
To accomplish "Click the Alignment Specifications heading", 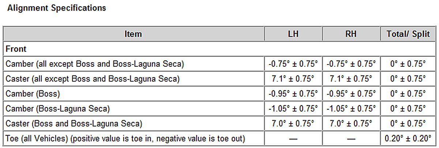I will click(57, 8).
